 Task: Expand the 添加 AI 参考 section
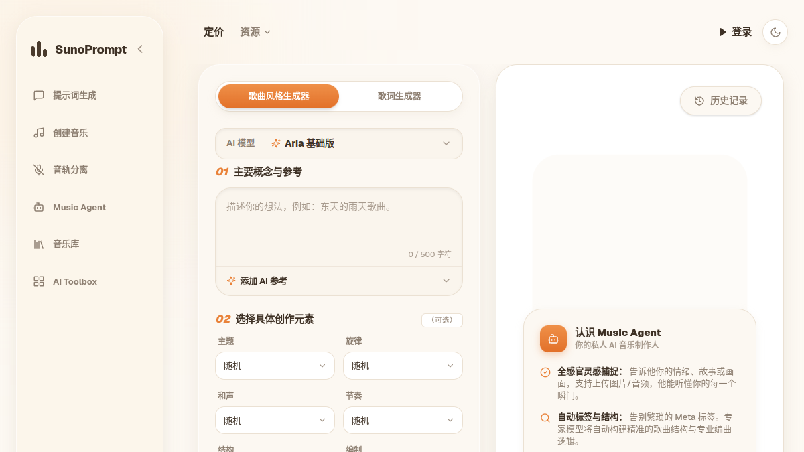pos(339,281)
